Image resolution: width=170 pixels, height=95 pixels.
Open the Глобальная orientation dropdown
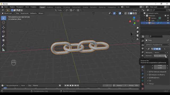tap(59, 10)
